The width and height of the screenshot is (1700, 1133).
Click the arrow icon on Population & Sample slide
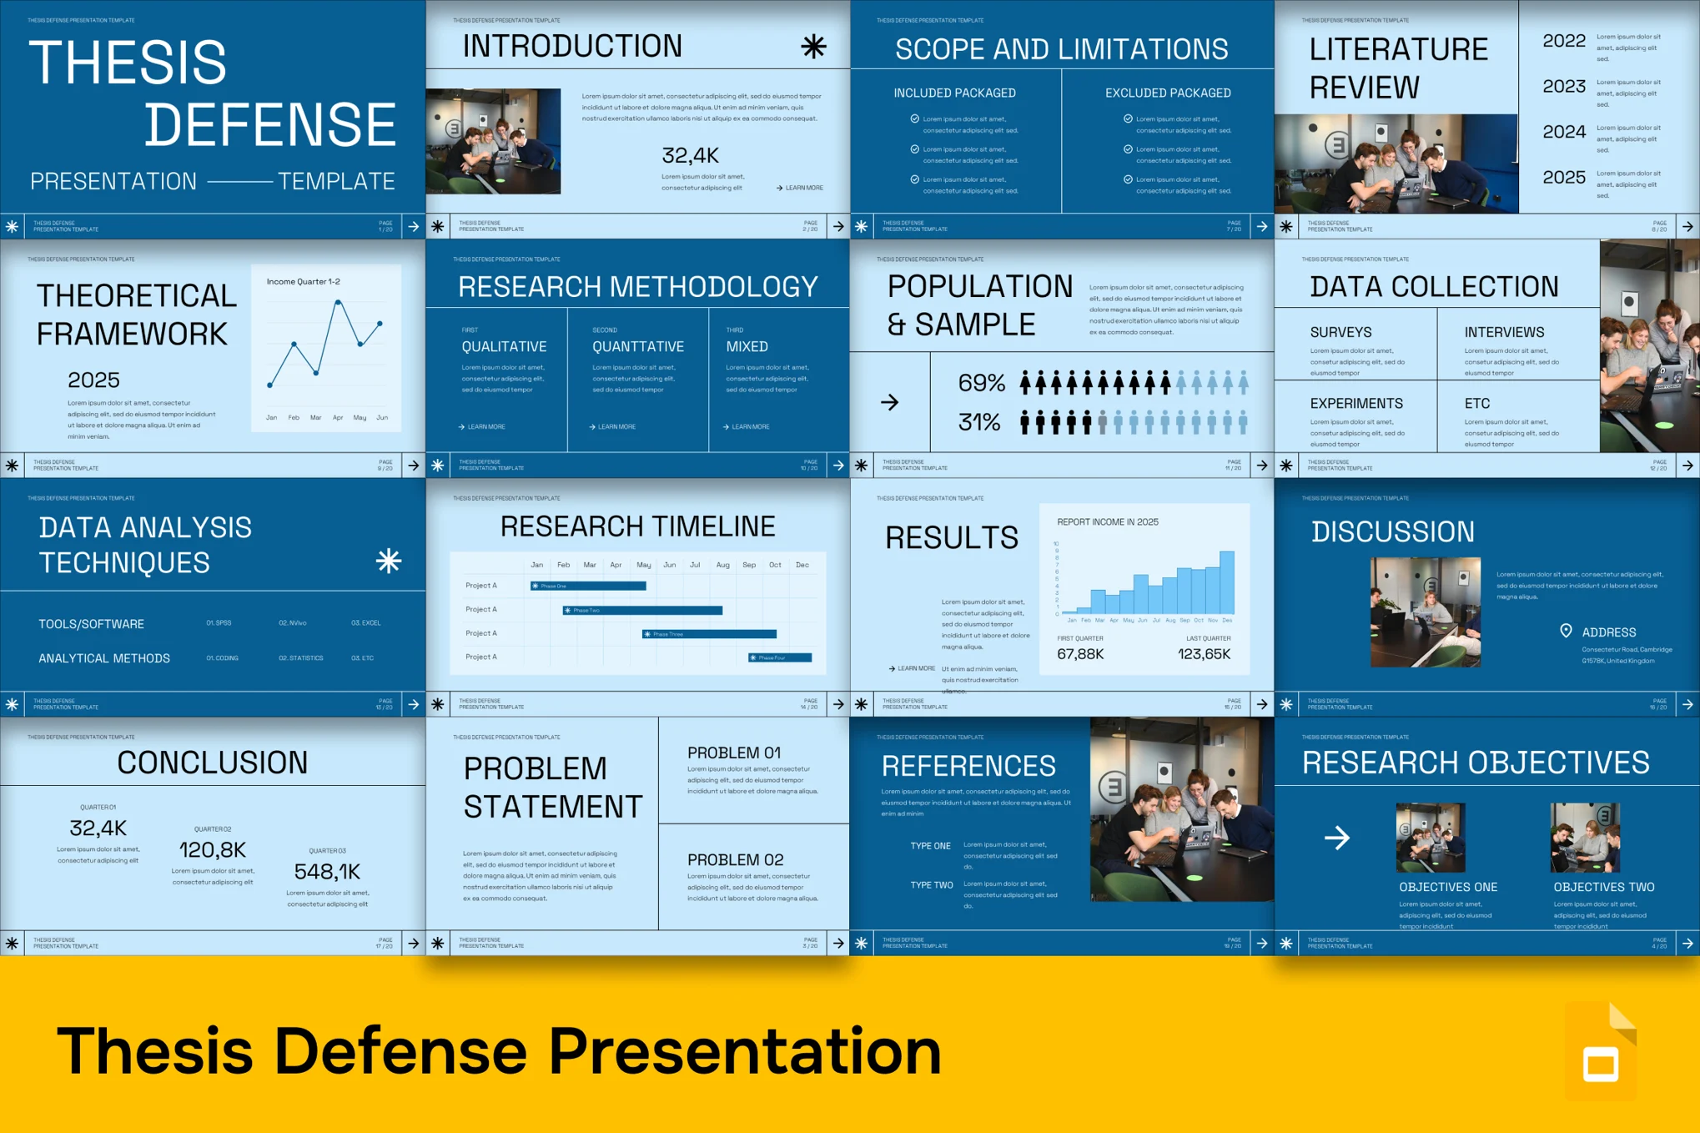point(890,403)
